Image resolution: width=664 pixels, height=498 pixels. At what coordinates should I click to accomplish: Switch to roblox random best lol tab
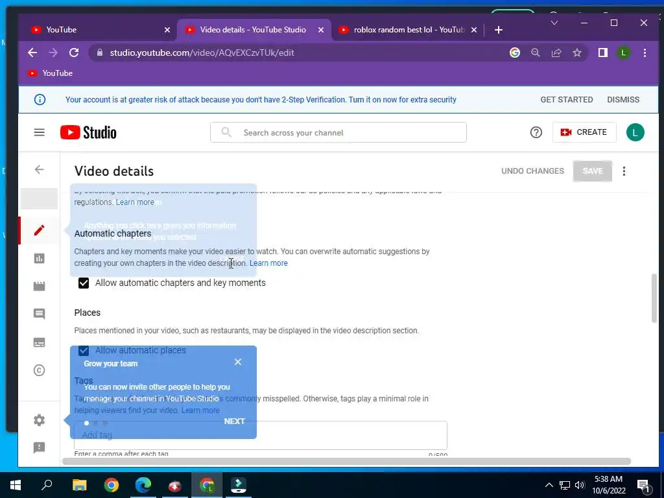point(407,30)
